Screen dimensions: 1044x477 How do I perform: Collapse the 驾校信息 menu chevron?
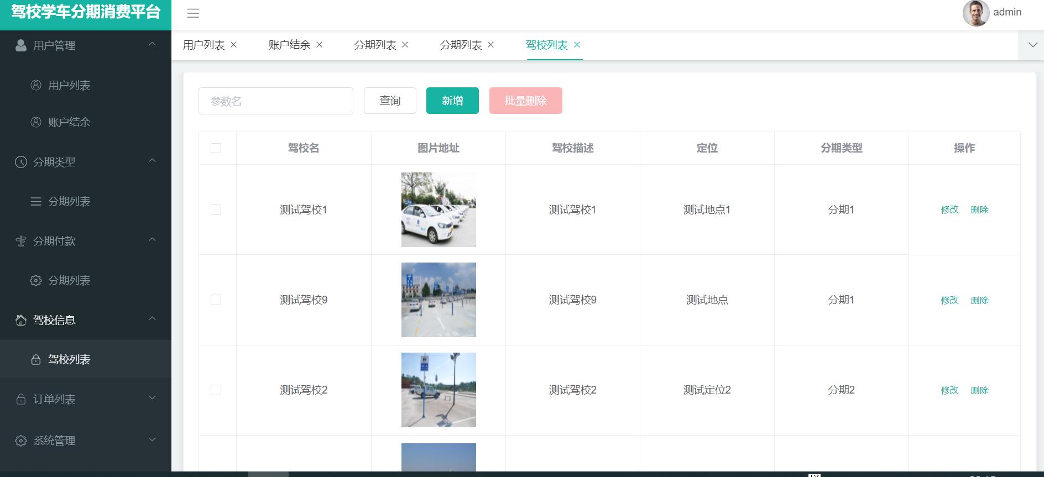[x=152, y=319]
